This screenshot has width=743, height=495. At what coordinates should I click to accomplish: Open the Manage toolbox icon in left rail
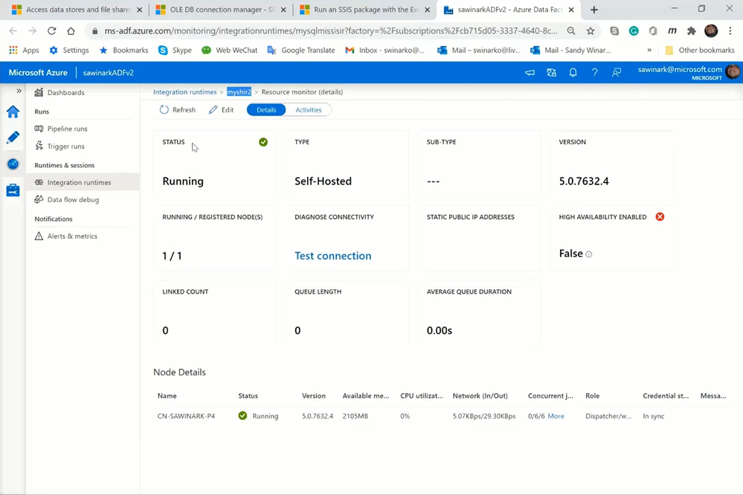13,190
